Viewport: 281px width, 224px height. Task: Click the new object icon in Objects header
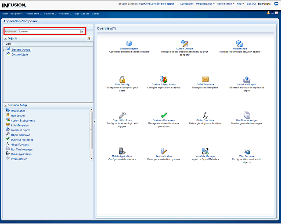[88, 38]
